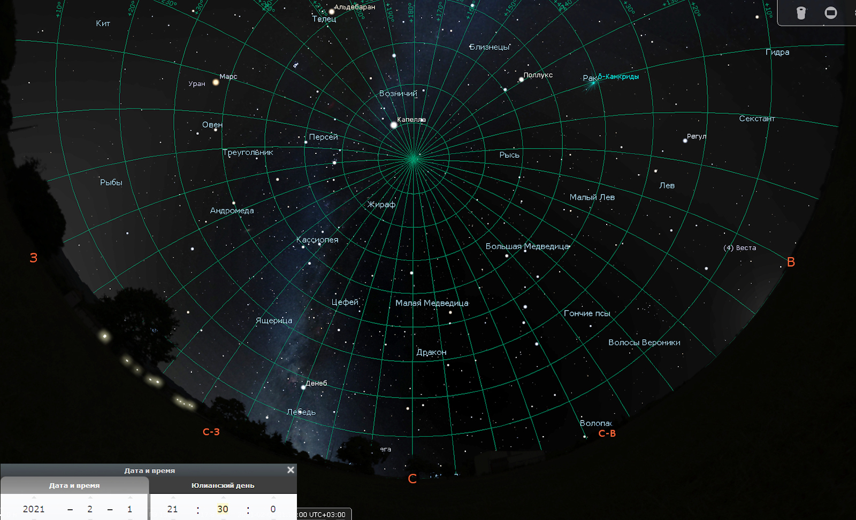Click the Уран planet label
The height and width of the screenshot is (520, 856).
pos(197,84)
